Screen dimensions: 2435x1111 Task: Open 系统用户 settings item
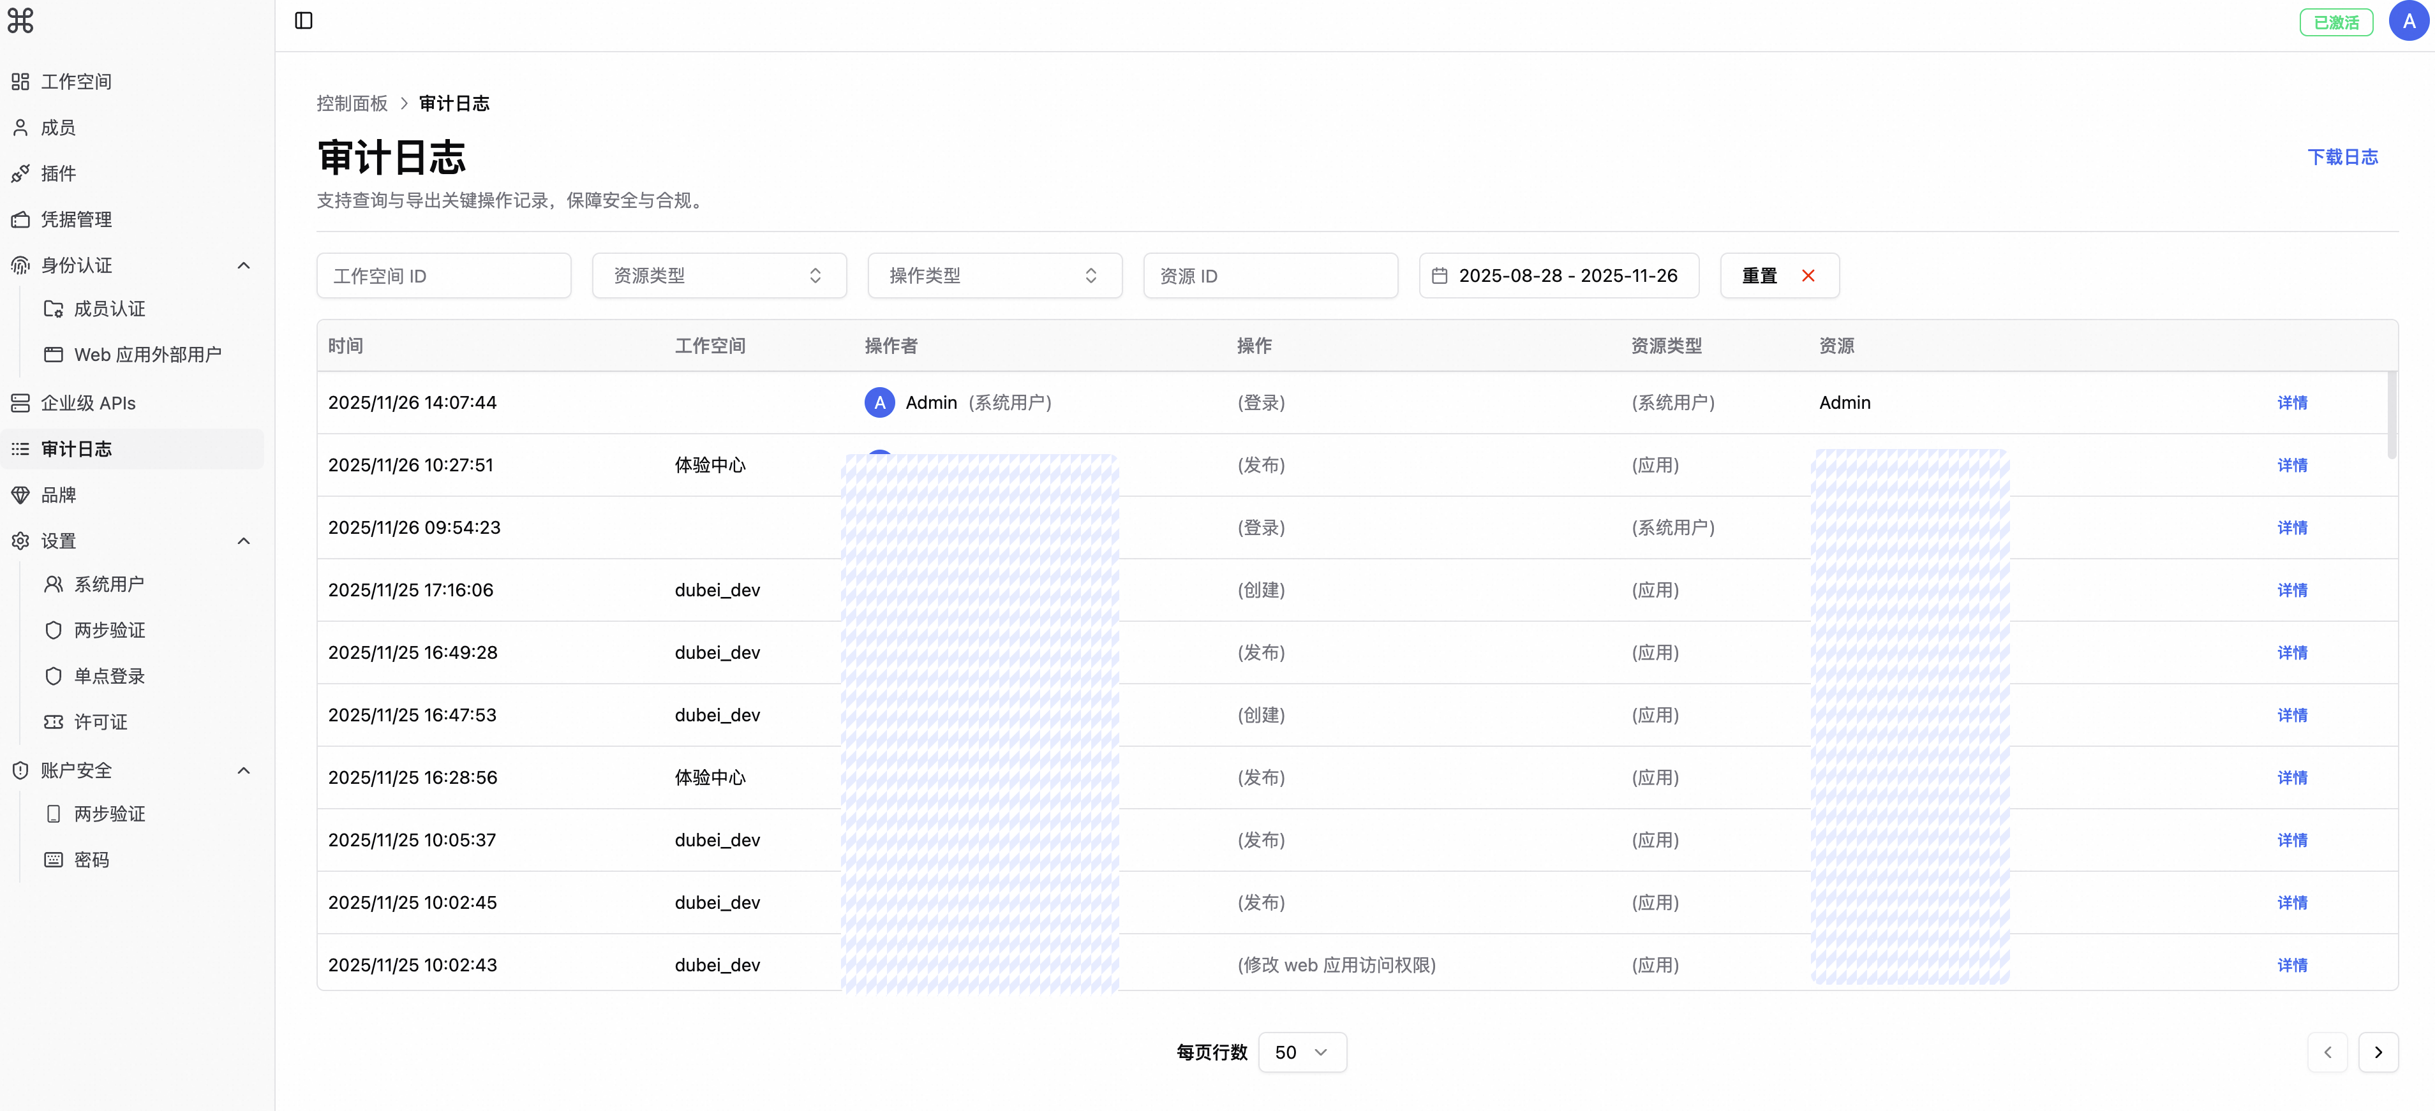[110, 585]
